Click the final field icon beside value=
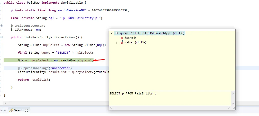The height and width of the screenshot is (116, 259). coord(122,42)
